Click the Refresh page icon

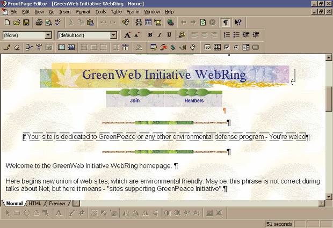[x=203, y=23]
